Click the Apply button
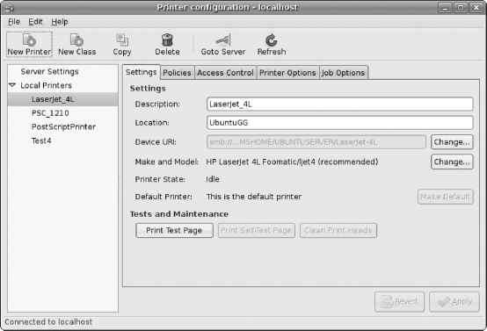Viewport: 487px width, 331px height. coord(454,301)
